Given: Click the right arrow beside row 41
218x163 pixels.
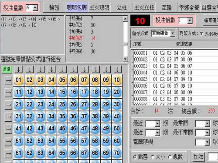Looking at the screenshot, I should click(x=8, y=129).
